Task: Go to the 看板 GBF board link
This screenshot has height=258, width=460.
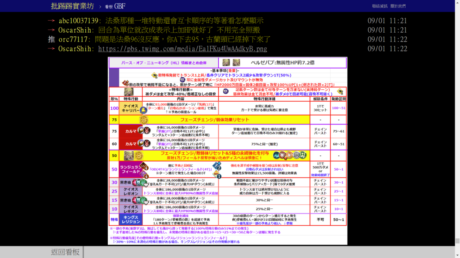Action: 115,6
